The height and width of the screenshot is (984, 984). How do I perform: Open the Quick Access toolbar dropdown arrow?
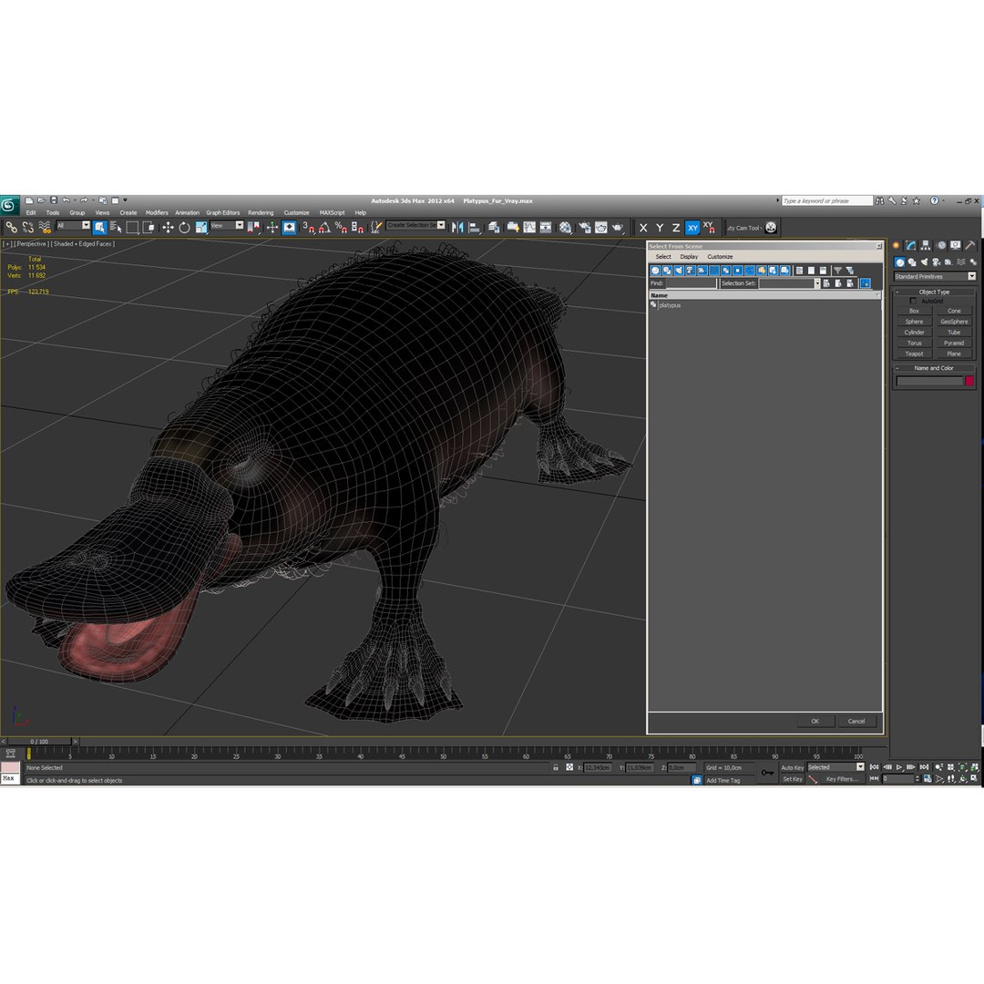tap(125, 200)
